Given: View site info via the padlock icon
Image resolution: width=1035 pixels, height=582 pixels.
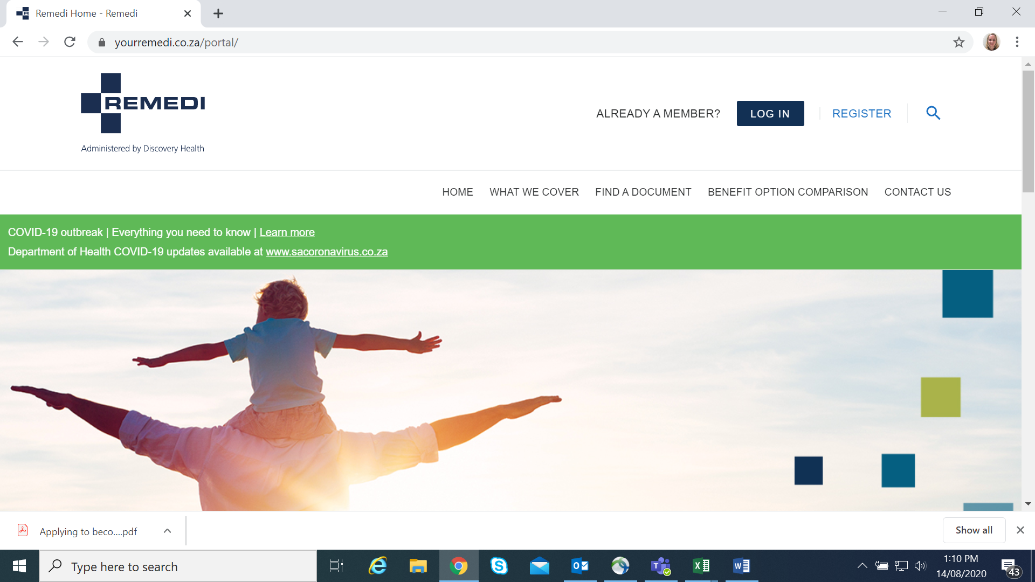Looking at the screenshot, I should click(102, 42).
